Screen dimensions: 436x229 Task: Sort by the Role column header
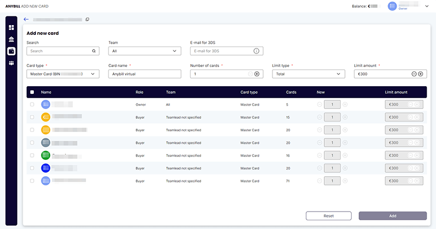140,92
